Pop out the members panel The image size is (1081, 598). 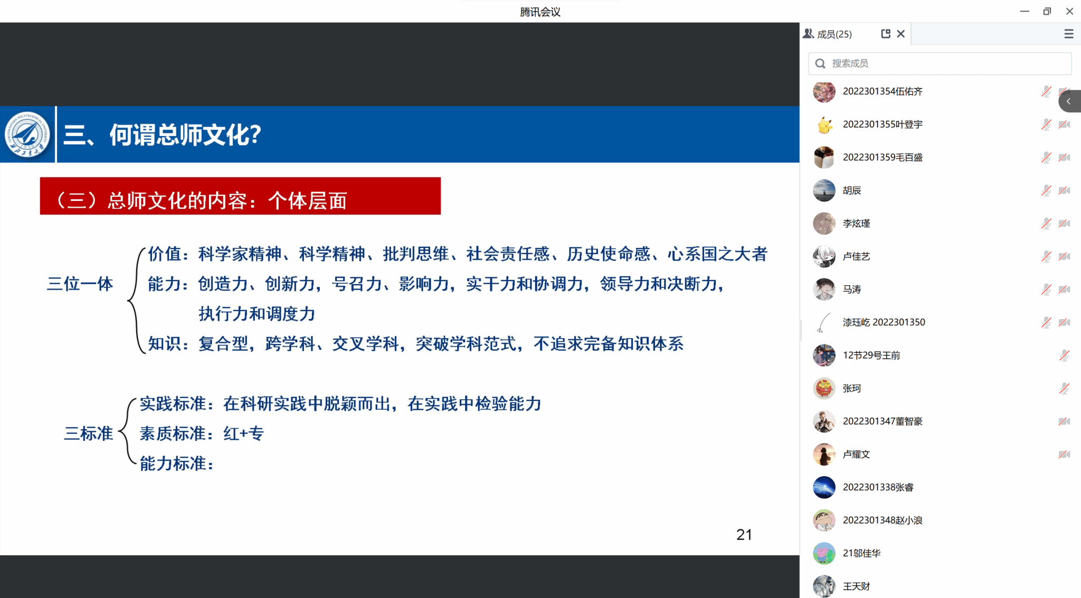(886, 34)
